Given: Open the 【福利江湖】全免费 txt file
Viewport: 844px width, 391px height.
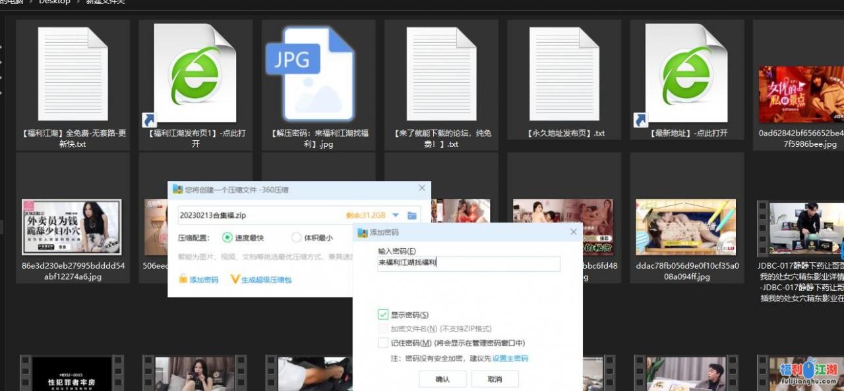Looking at the screenshot, I should [73, 72].
